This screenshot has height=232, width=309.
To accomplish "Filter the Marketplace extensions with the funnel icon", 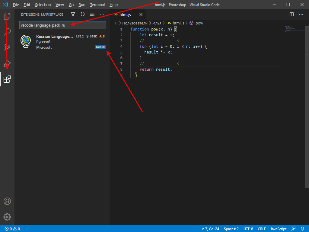I will pos(73,14).
